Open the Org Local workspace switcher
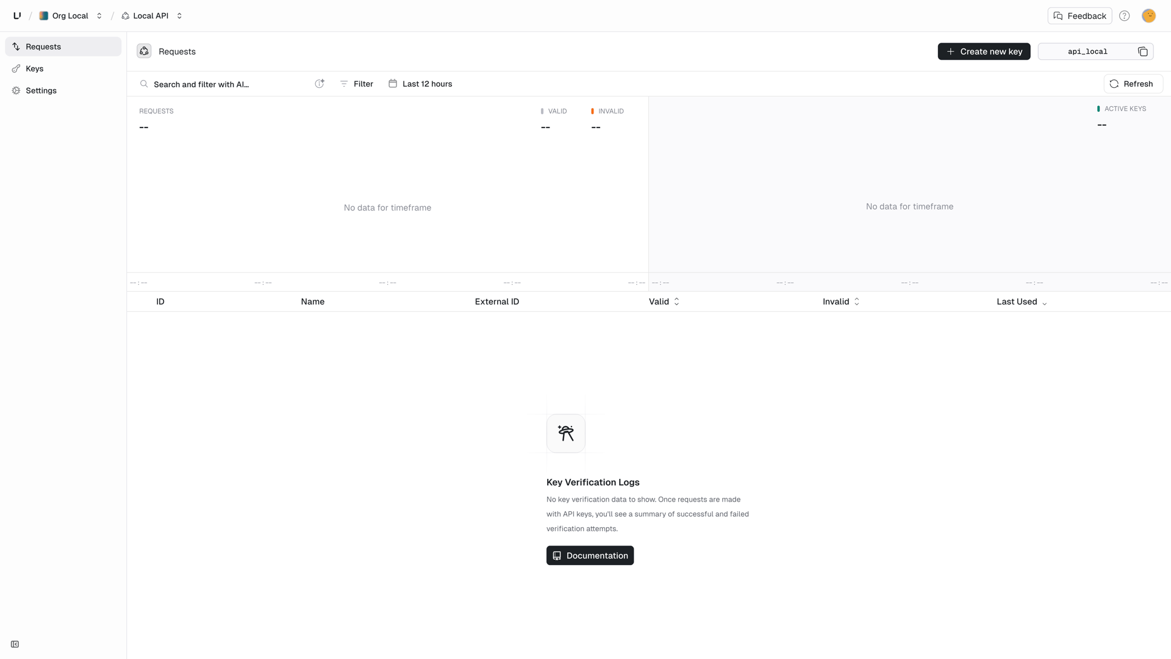 (71, 16)
